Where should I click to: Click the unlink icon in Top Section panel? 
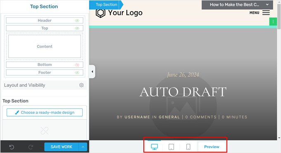point(45,131)
